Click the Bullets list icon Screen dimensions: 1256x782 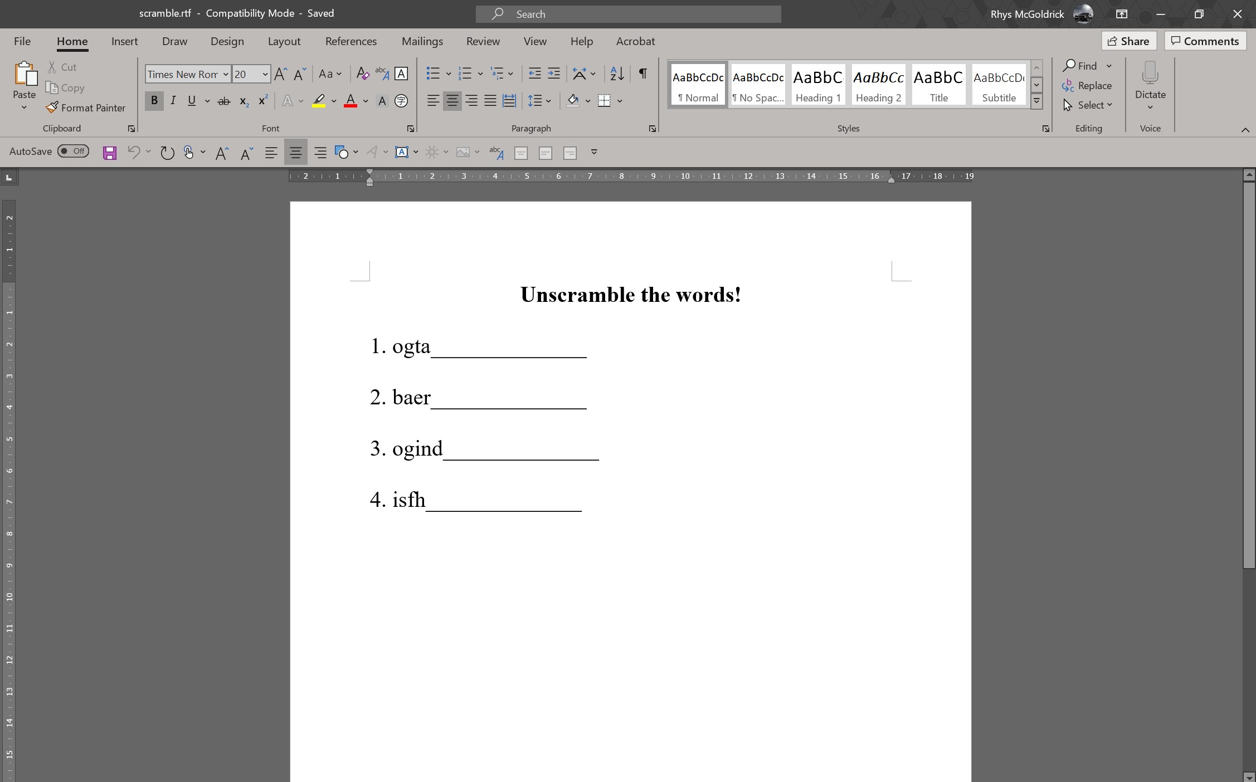432,74
